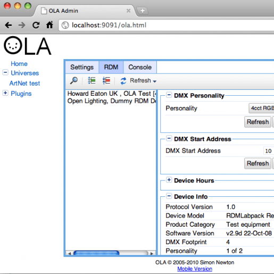Click the magnifying glass discovery icon
This screenshot has height=274, width=274.
[74, 80]
